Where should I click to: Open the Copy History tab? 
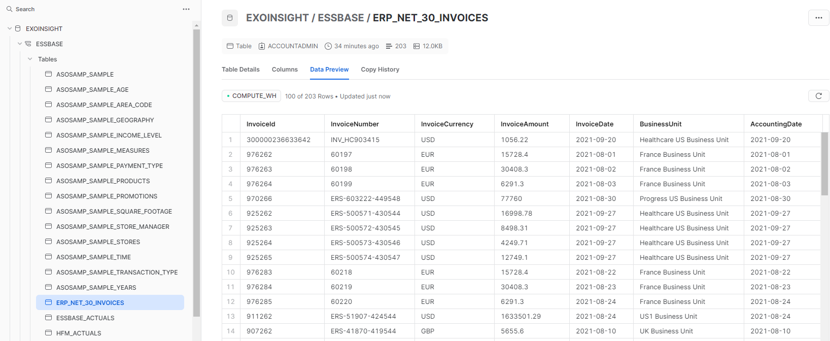tap(379, 70)
